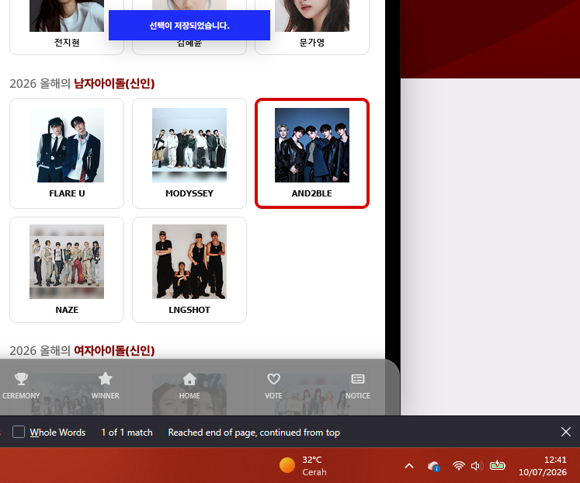The image size is (580, 483).
Task: Open the CEREMONY trophy icon
Action: tap(21, 379)
